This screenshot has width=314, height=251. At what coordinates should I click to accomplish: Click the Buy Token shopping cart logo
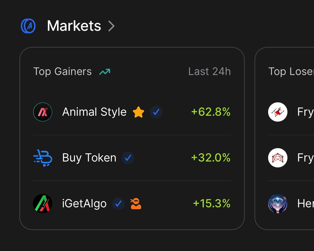43,158
